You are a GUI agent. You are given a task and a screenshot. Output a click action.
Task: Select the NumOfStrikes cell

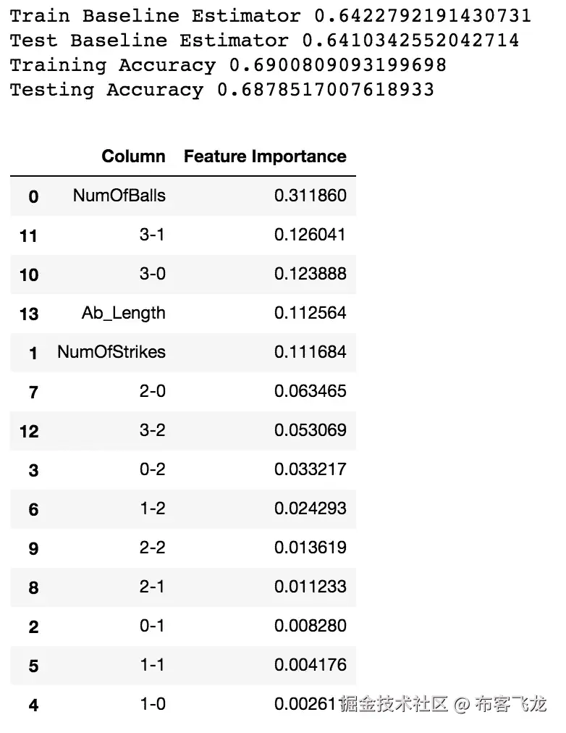point(111,352)
